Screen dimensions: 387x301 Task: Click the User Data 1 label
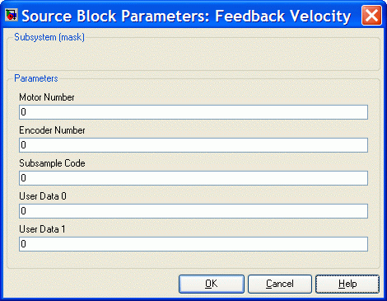click(x=42, y=229)
